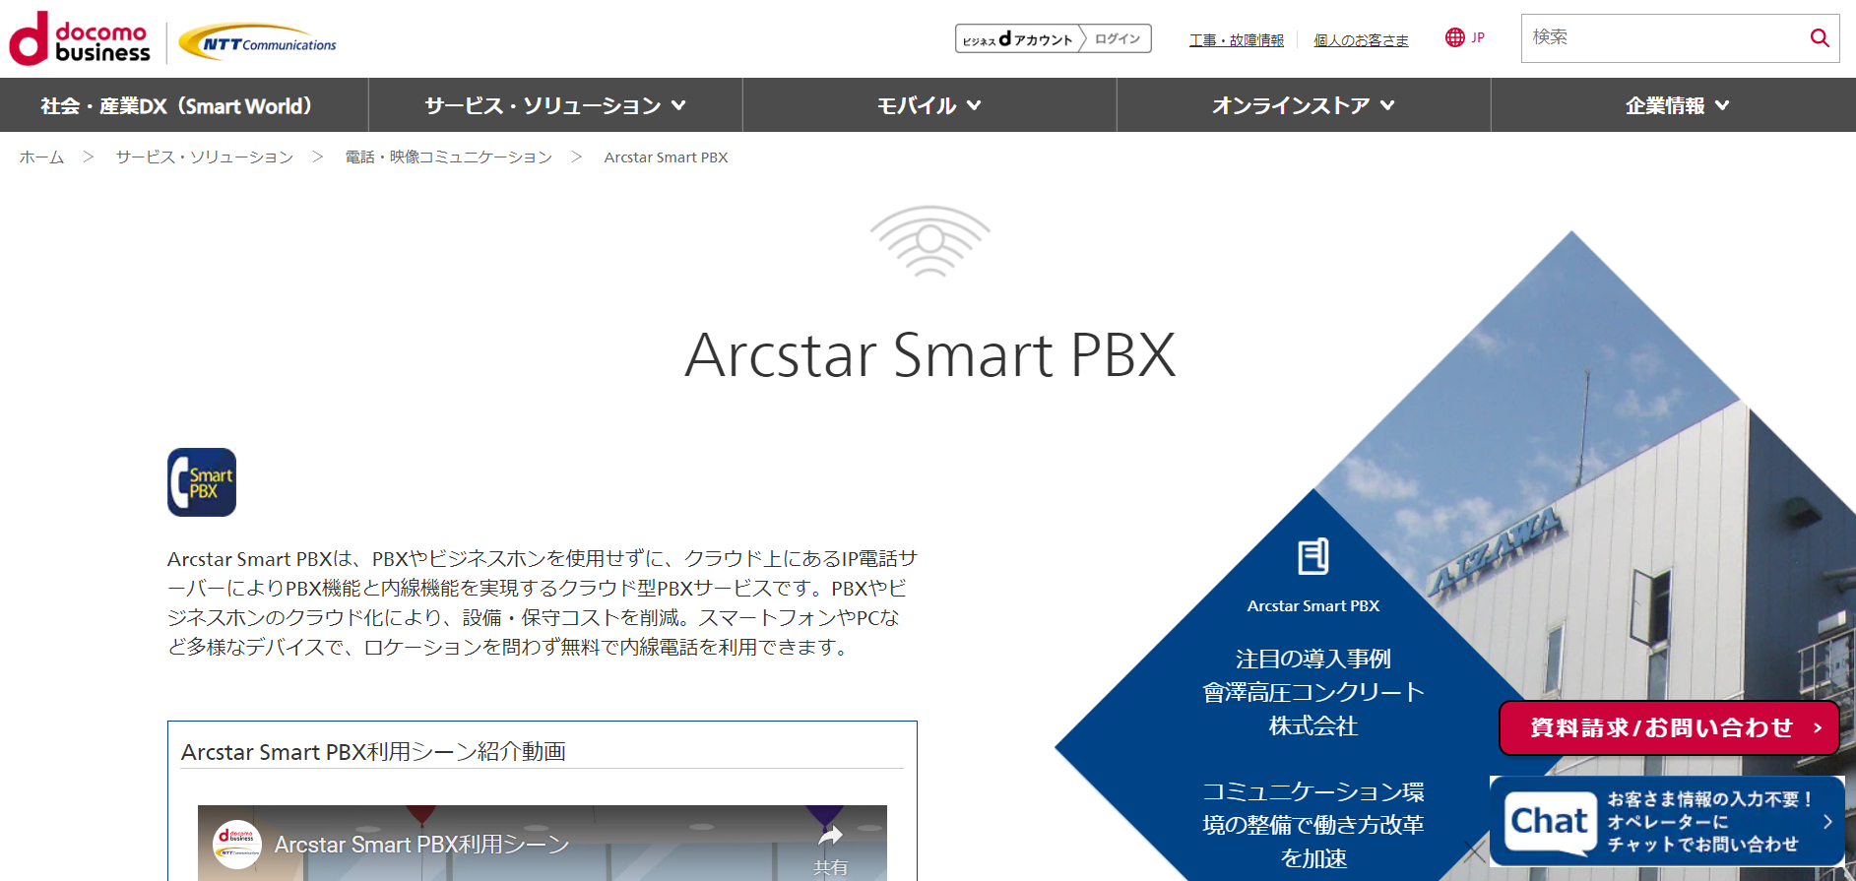Open 注目の導入事例 會澤高圧コンクリート case study

1312,692
